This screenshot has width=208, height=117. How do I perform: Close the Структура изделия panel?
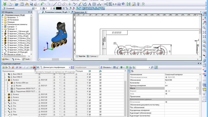tap(201, 64)
